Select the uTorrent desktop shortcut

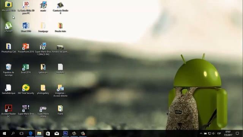(x=8, y=27)
